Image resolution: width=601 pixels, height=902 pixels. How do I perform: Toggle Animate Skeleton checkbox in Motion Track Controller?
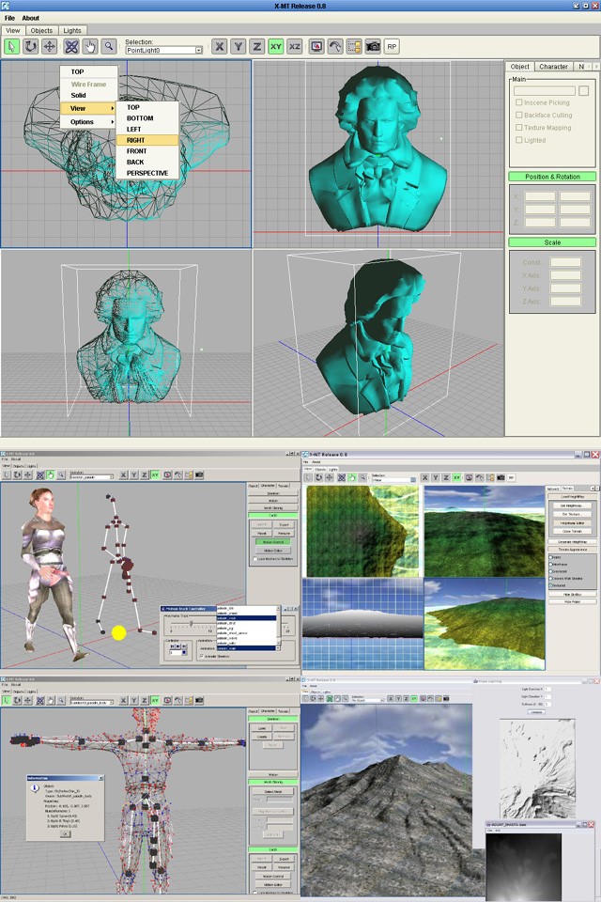pyautogui.click(x=201, y=656)
